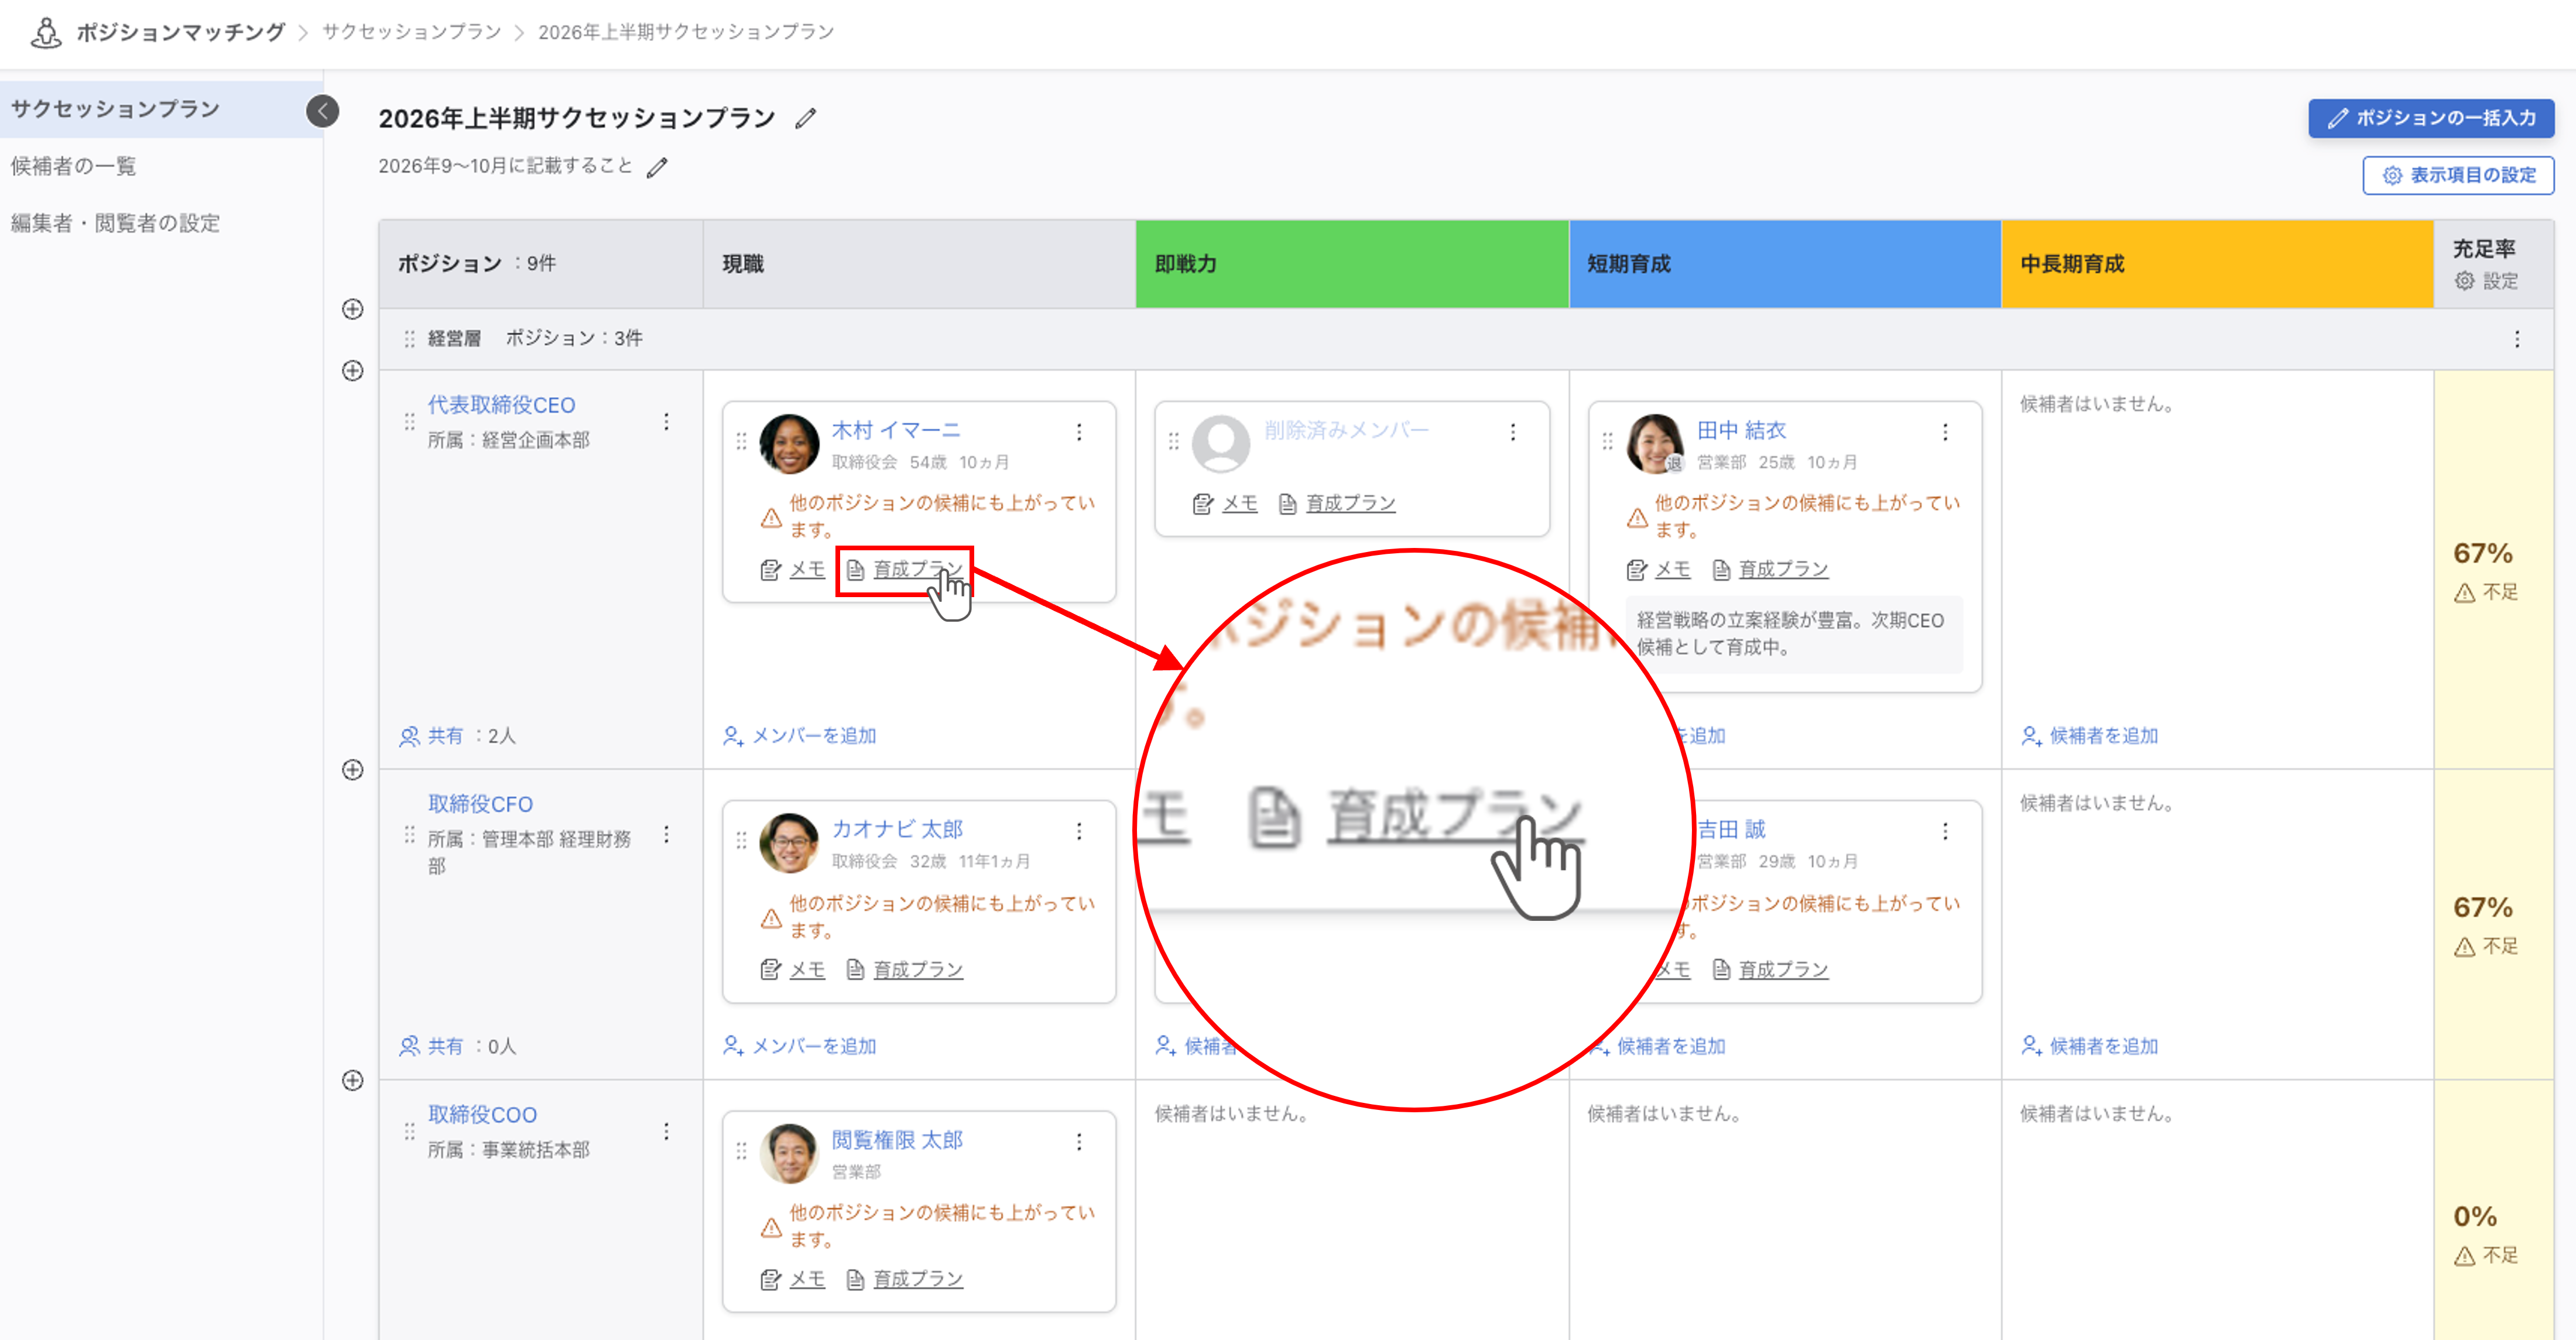Select 候補者の一覧 in the sidebar

coord(73,166)
